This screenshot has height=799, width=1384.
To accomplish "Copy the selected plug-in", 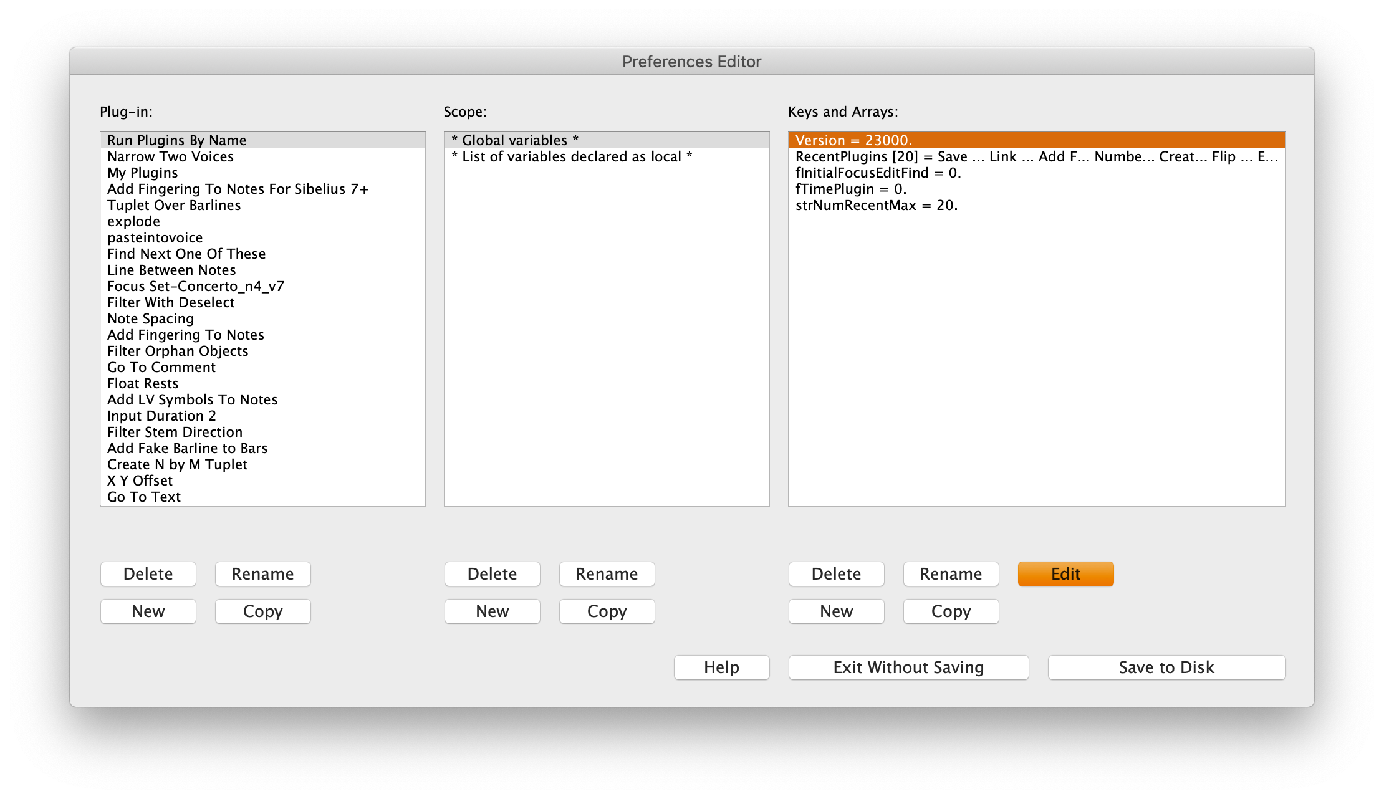I will point(262,611).
